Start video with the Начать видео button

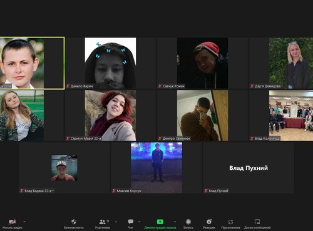click(x=13, y=224)
